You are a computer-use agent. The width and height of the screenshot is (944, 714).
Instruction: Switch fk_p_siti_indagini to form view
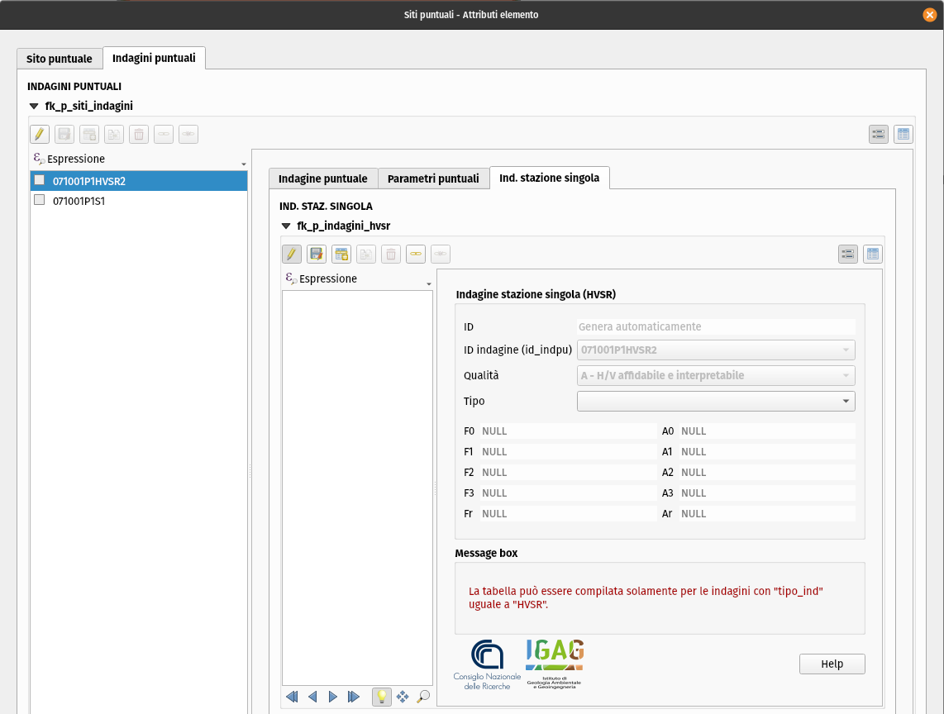click(879, 134)
